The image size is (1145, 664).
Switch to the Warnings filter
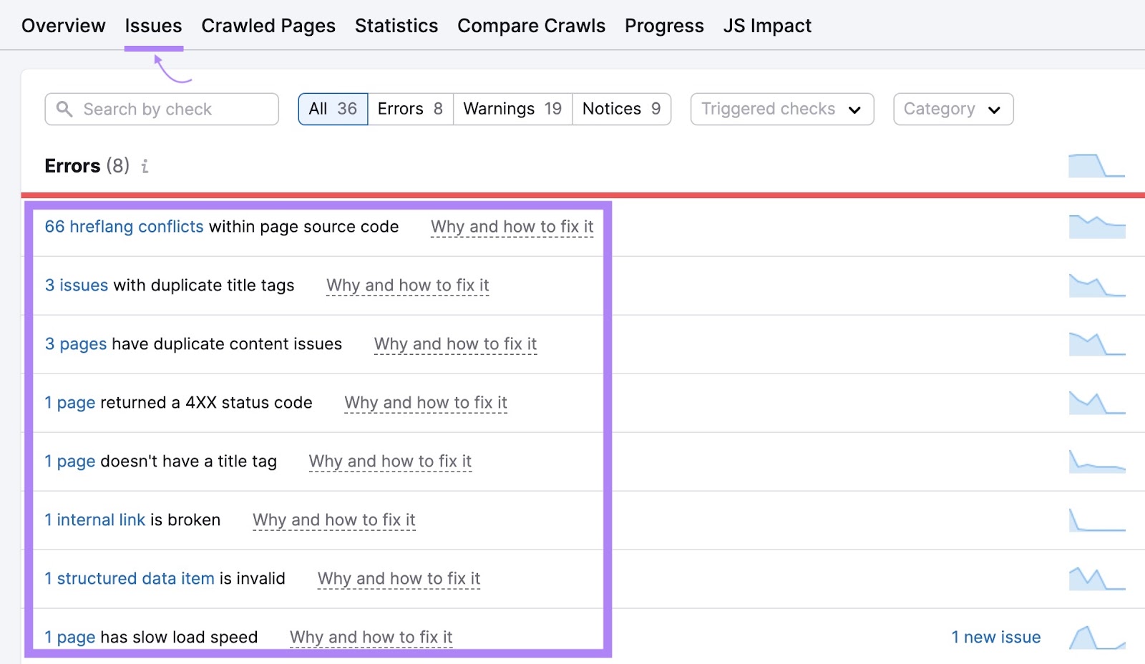(x=512, y=109)
